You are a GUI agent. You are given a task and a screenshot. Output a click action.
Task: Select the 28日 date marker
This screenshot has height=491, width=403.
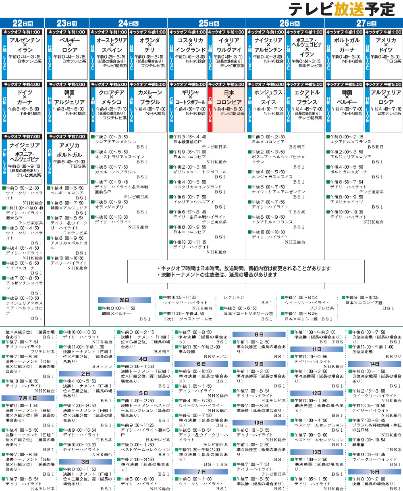pyautogui.click(x=125, y=301)
